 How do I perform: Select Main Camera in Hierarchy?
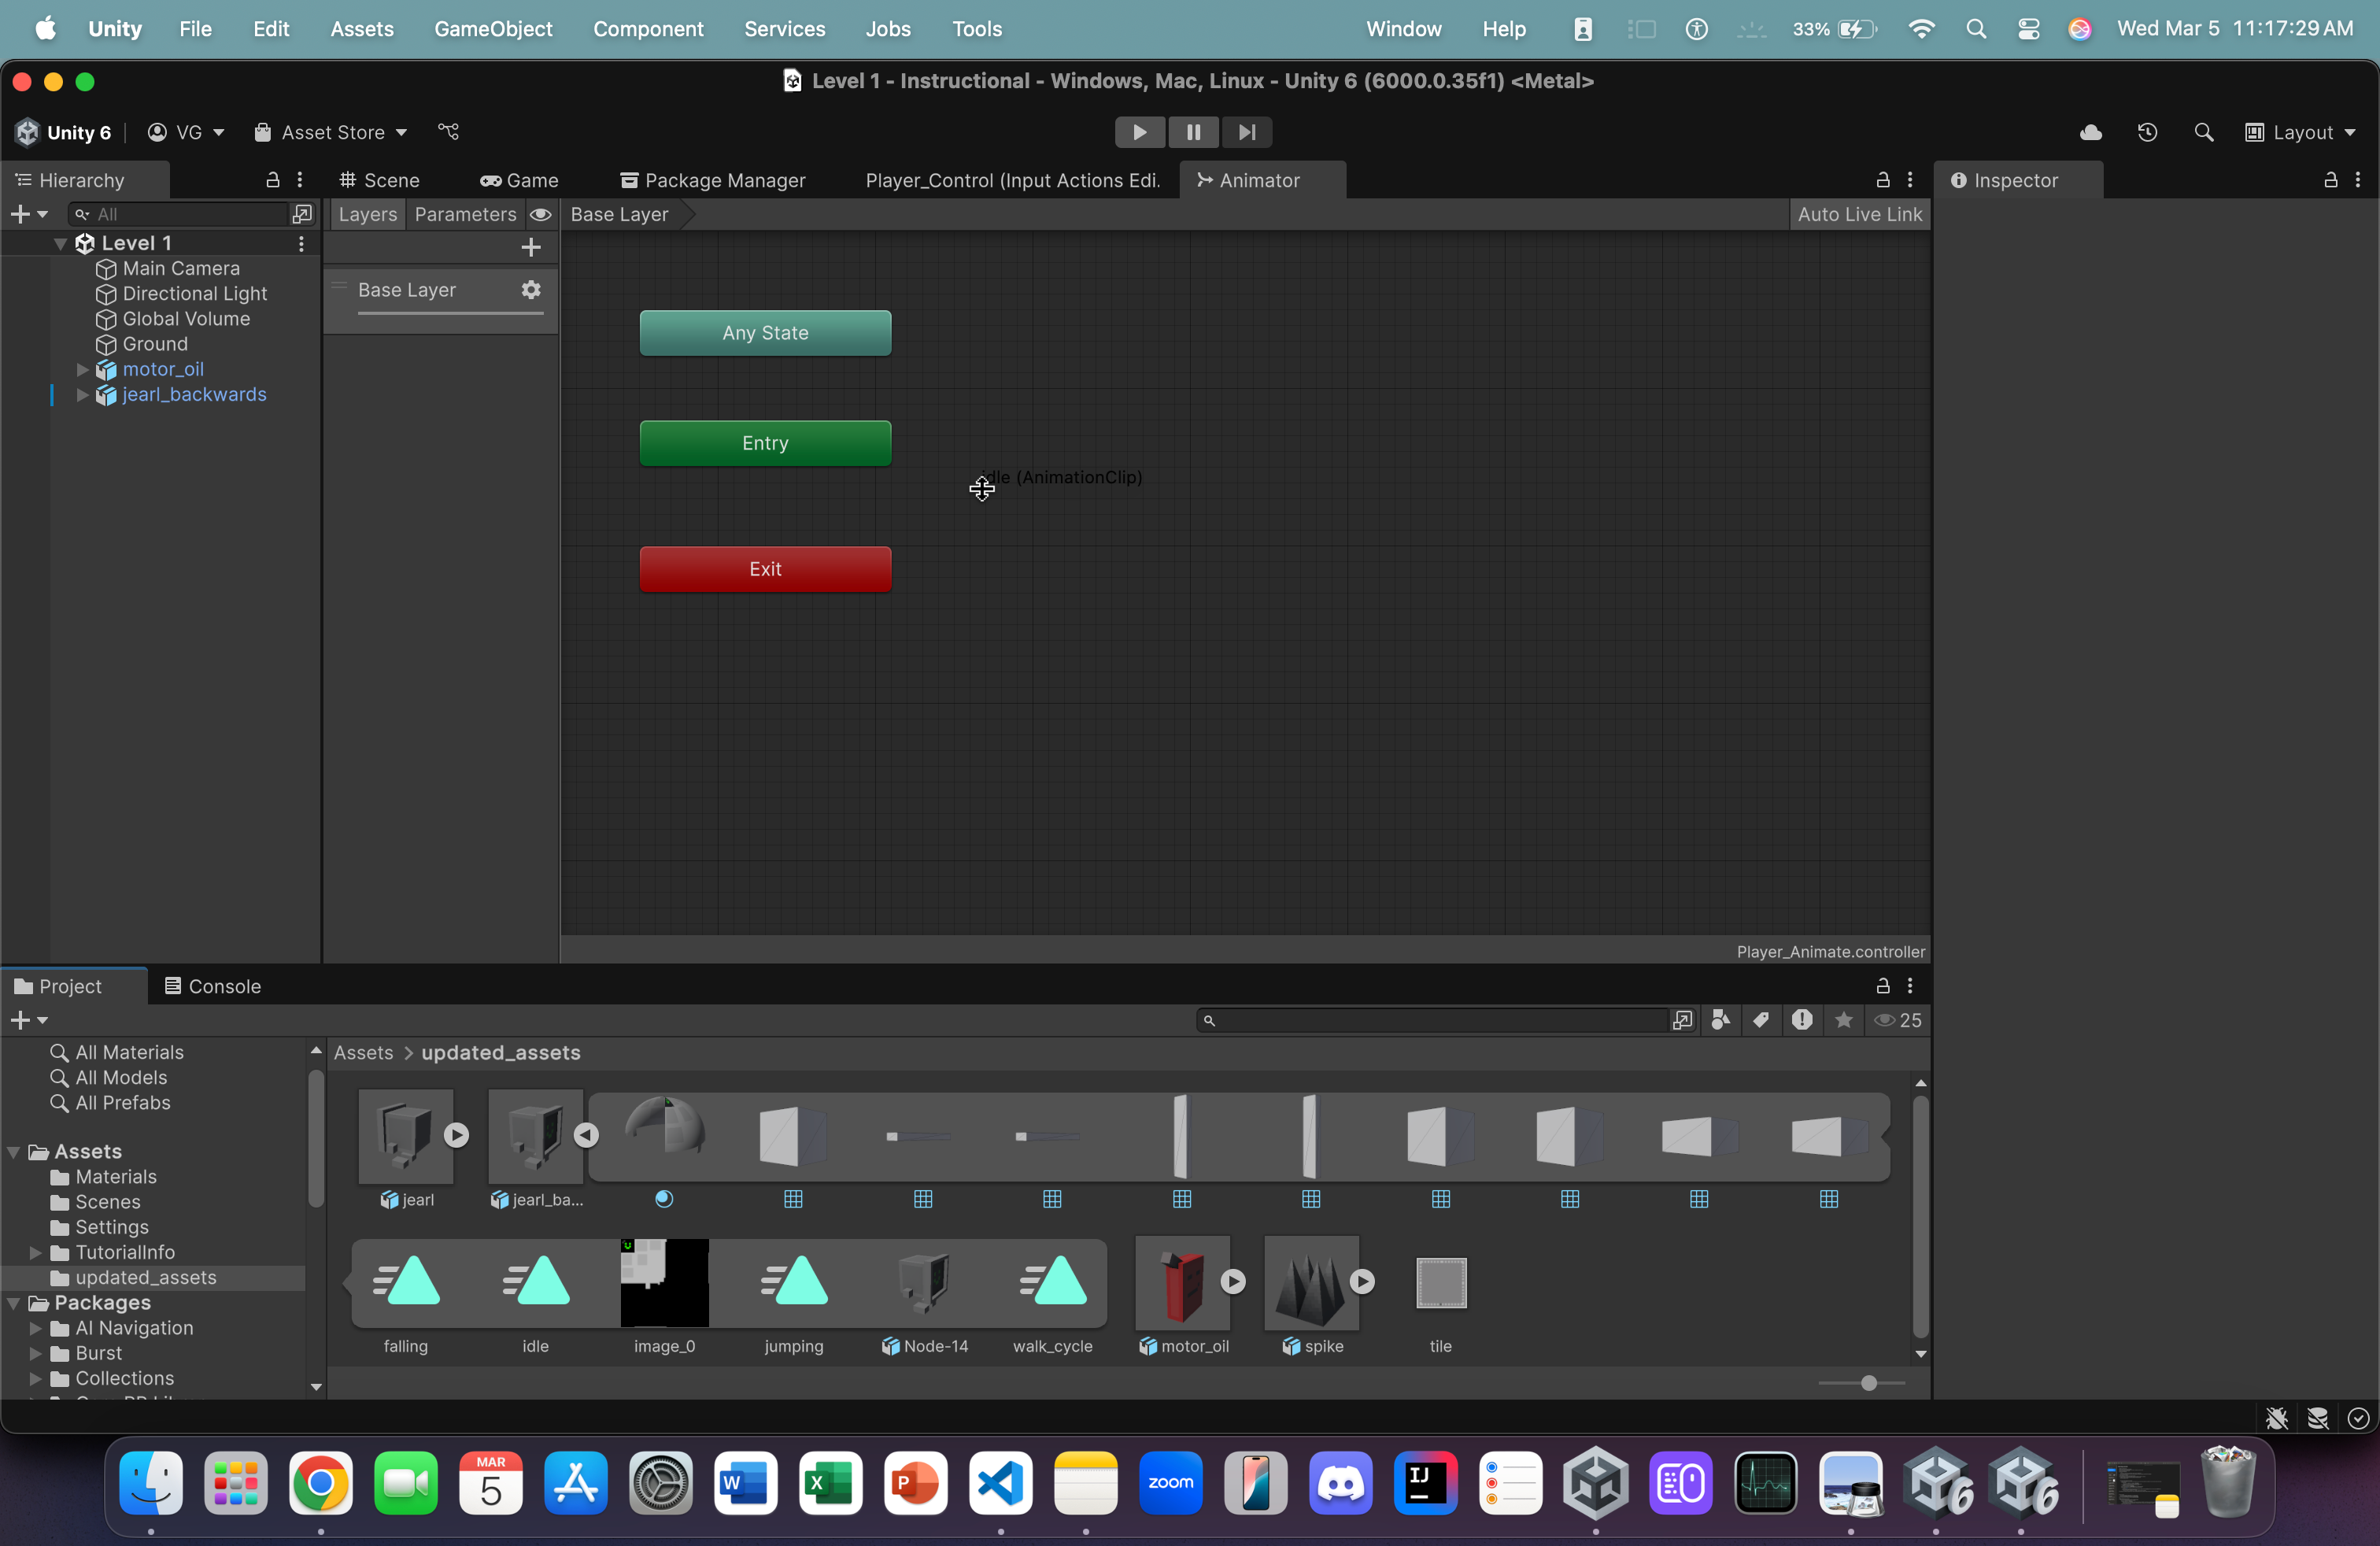tap(180, 268)
